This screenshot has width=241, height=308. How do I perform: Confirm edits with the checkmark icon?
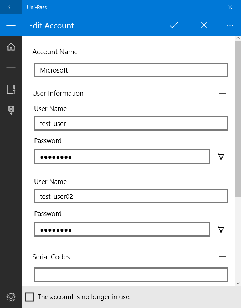coord(174,26)
